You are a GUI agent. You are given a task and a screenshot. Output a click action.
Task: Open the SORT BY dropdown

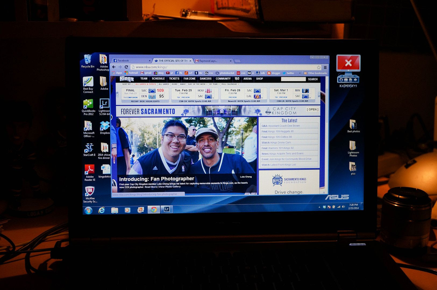click(127, 84)
